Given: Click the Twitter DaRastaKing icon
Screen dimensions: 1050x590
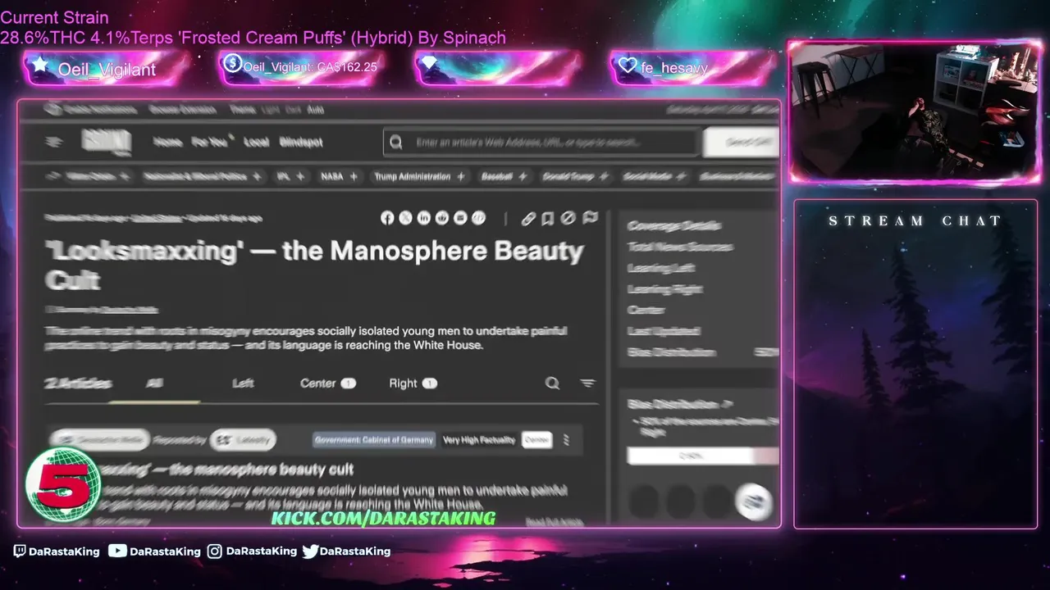Looking at the screenshot, I should 310,551.
